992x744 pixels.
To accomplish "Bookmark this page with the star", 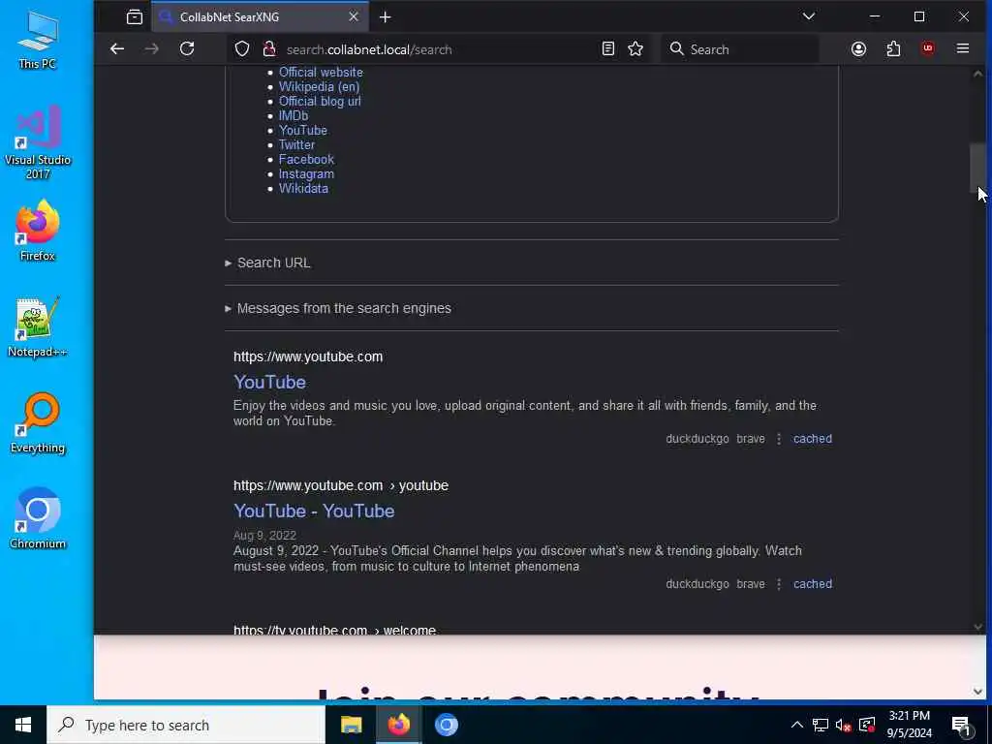I will click(x=635, y=48).
